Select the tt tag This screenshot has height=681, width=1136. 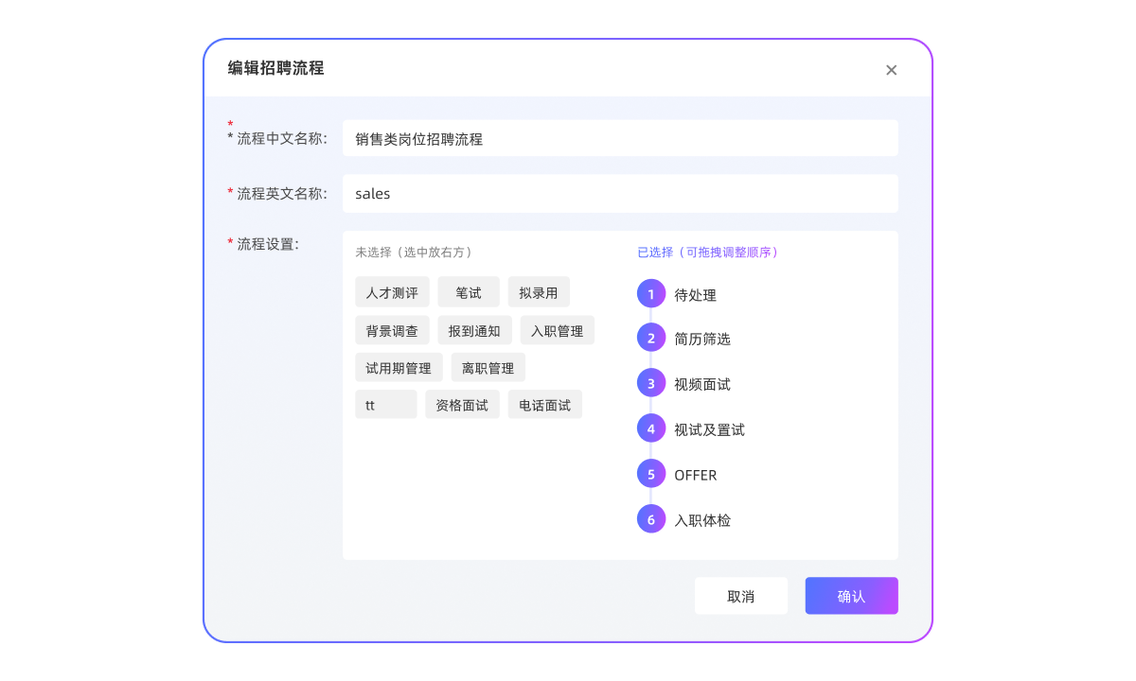(x=386, y=404)
